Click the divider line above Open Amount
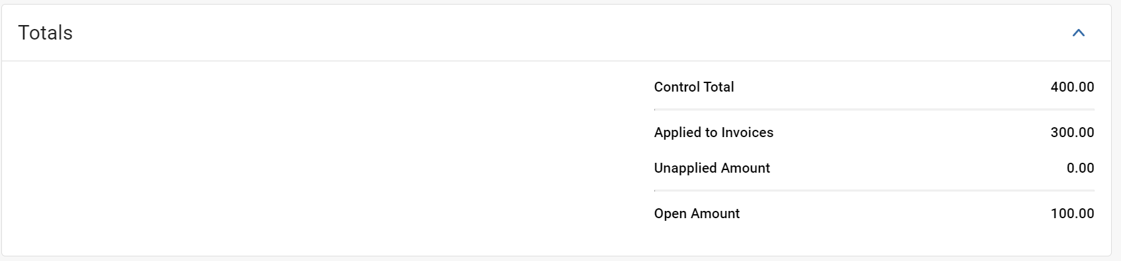The height and width of the screenshot is (261, 1121). coord(874,190)
